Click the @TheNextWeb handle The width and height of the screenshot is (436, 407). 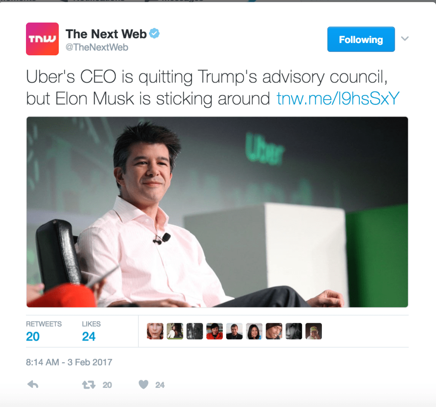[97, 47]
